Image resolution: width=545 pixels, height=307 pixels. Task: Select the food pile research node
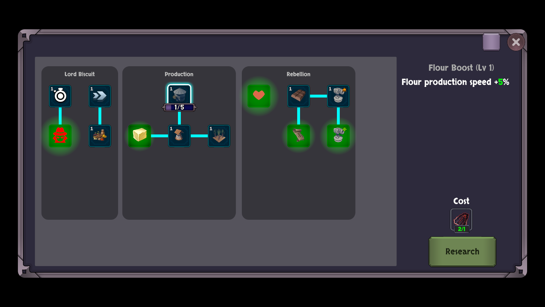(100, 136)
